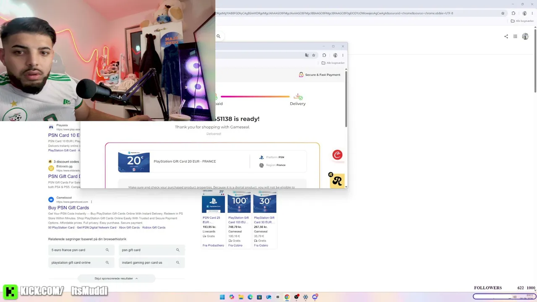Screen dimensions: 537x302
Task: Click the Livecards seller name
Action: click(x=209, y=232)
